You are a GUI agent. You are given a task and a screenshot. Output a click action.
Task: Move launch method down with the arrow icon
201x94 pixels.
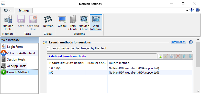pyautogui.click(x=190, y=56)
